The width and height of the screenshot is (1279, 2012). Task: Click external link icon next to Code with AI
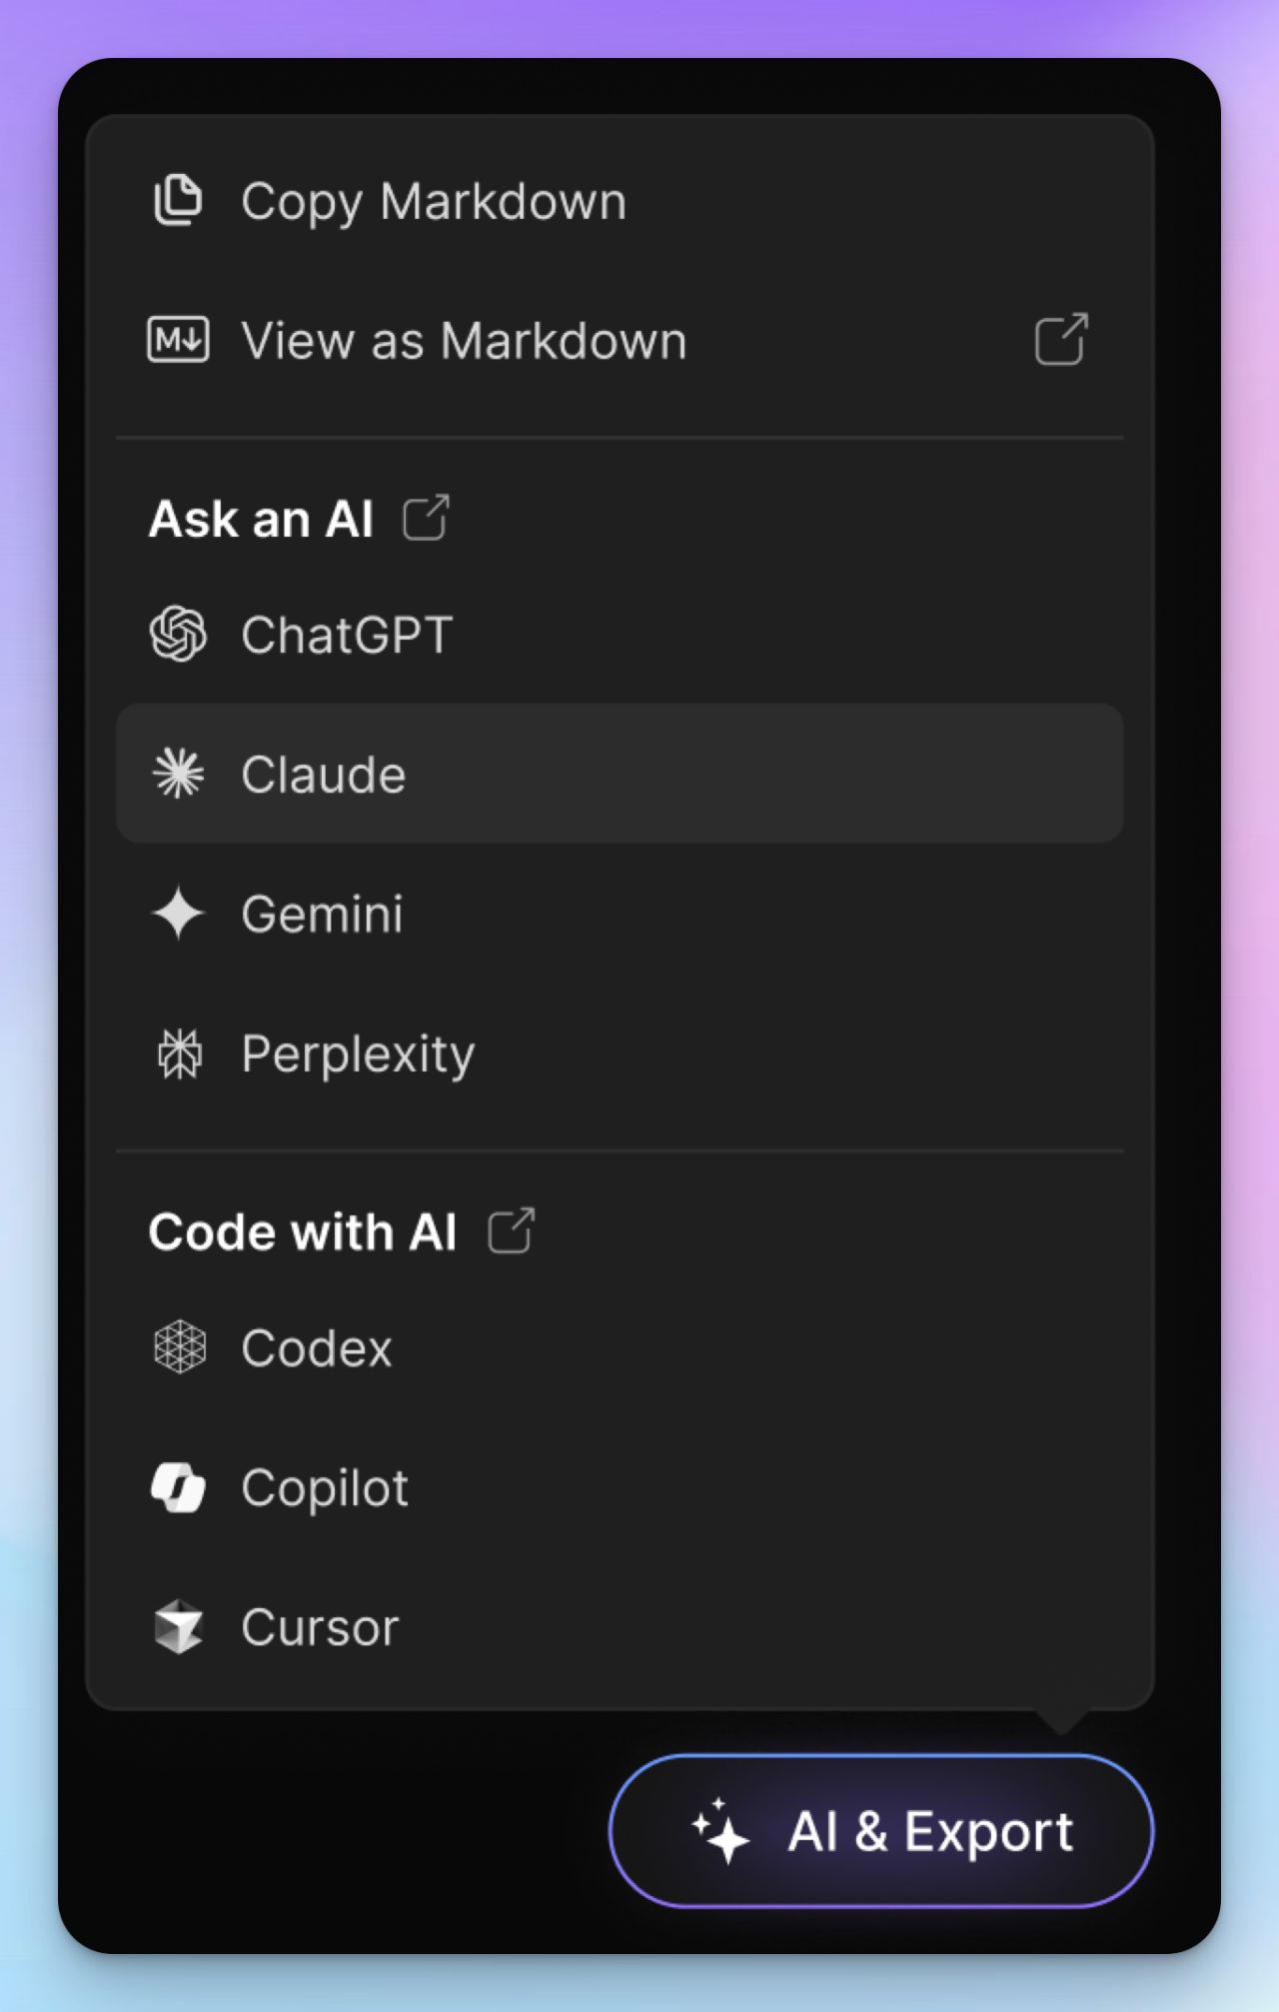511,1230
